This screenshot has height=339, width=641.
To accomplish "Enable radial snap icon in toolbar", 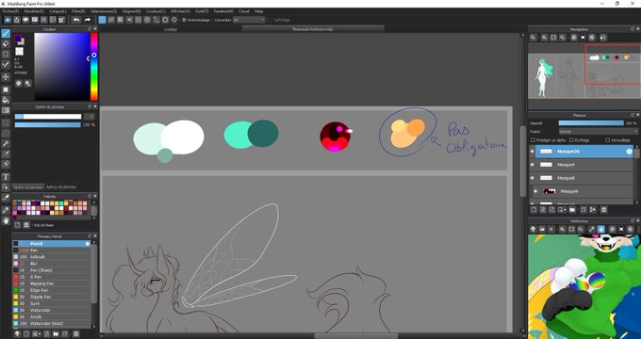I will (x=139, y=20).
